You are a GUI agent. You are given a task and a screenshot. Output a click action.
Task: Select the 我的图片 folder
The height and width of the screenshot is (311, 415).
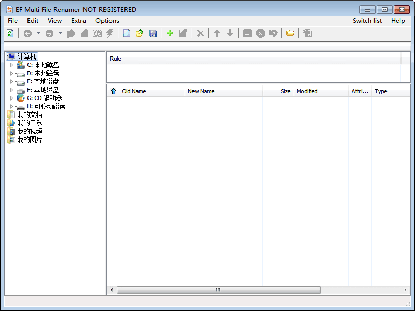30,139
